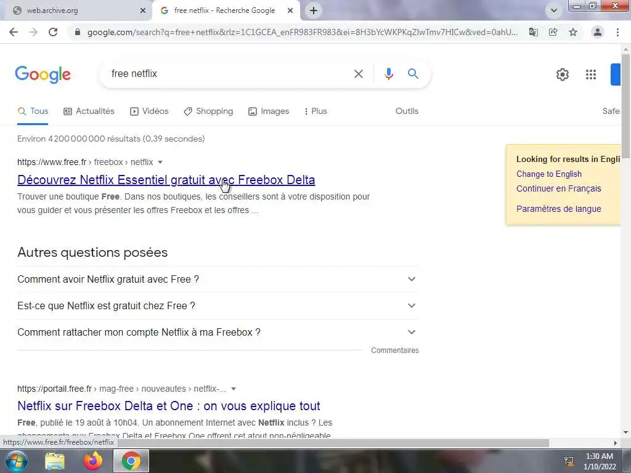Click the Google logo
The height and width of the screenshot is (473, 631).
(x=43, y=75)
